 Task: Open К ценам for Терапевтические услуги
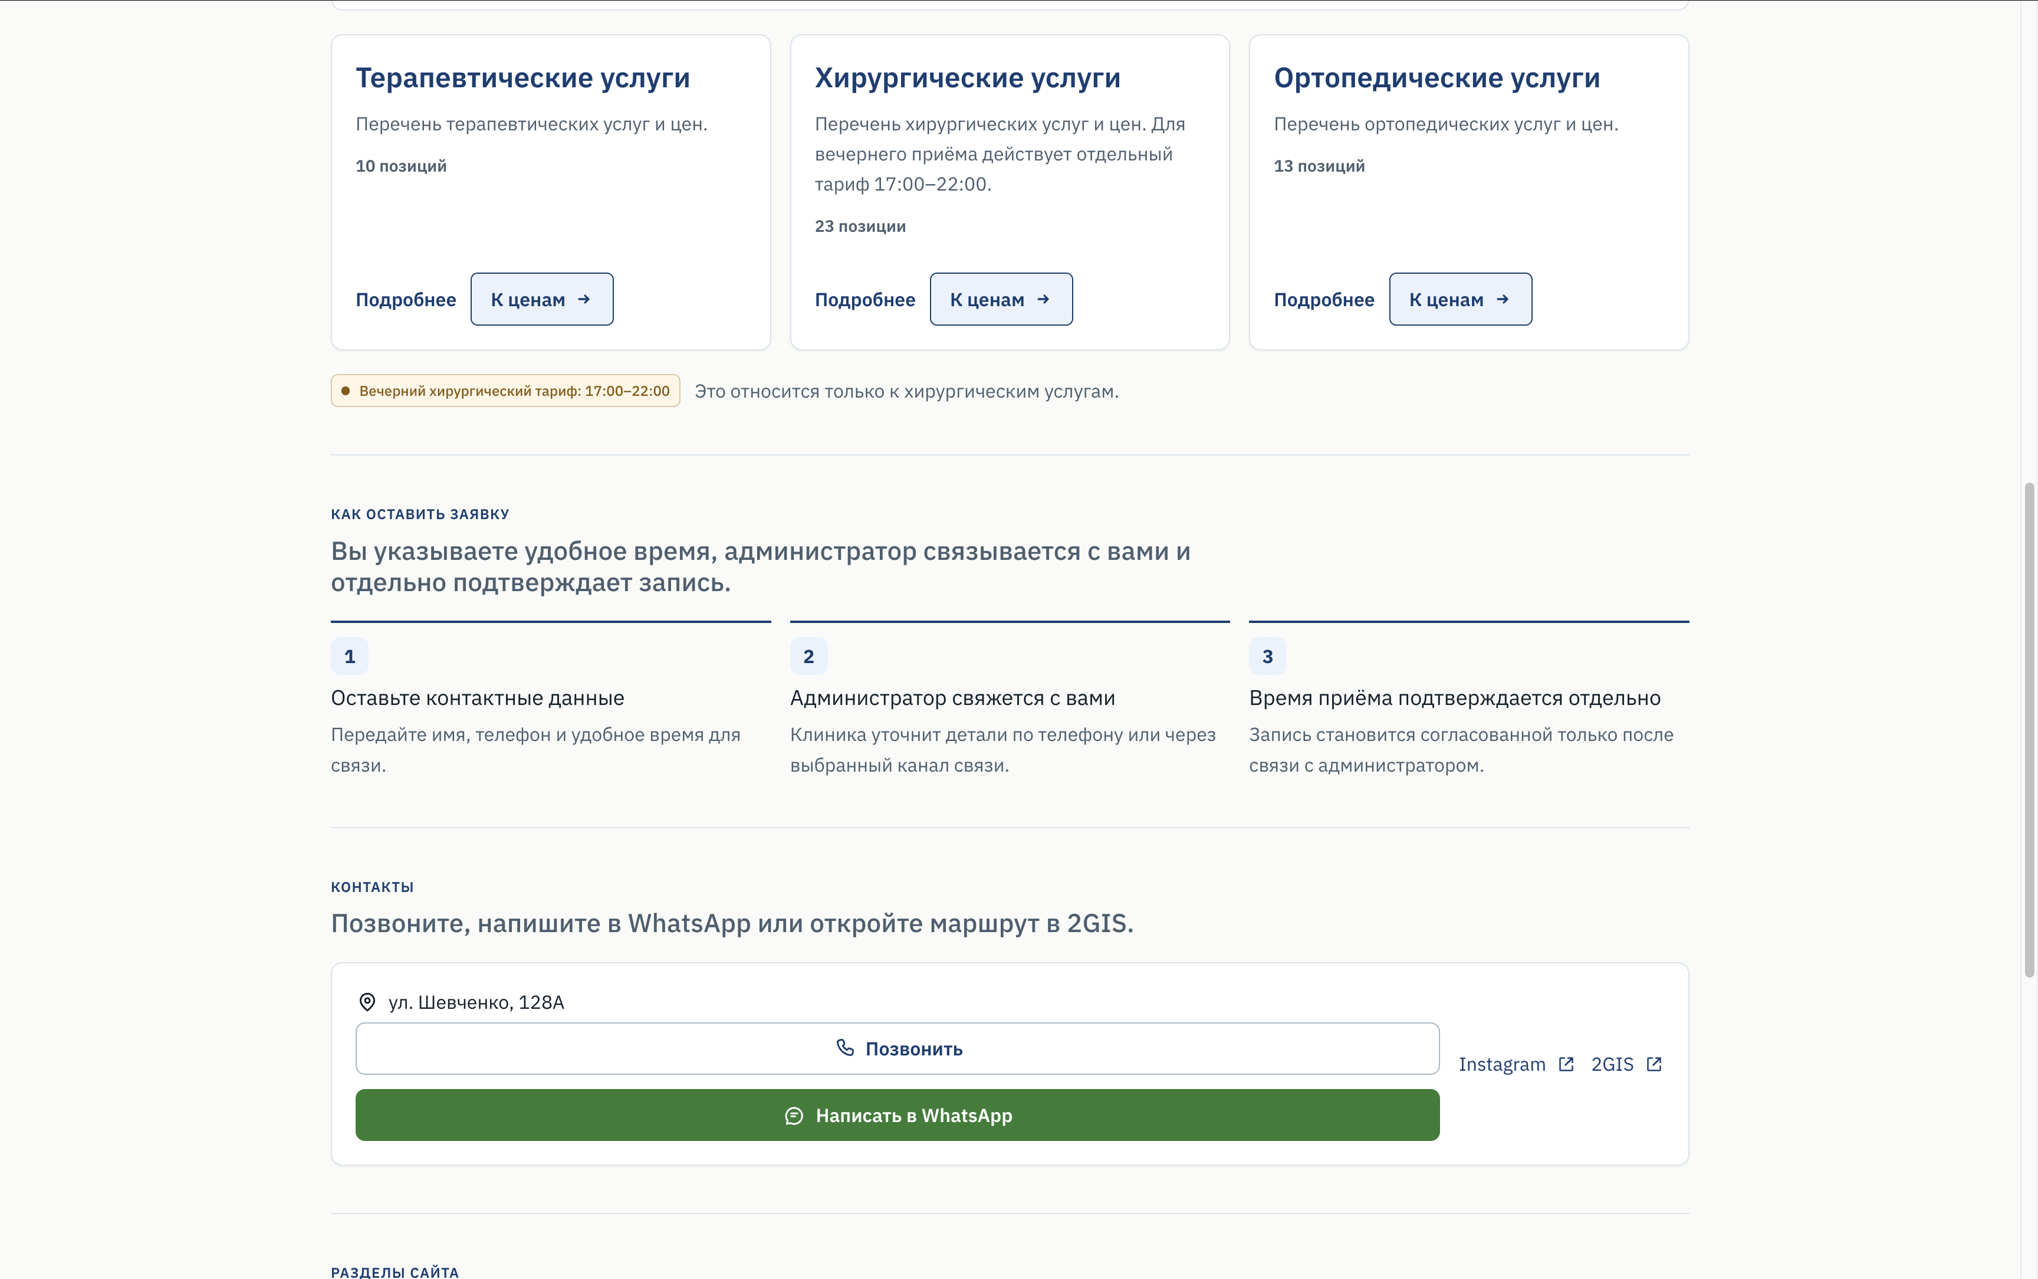coord(542,300)
